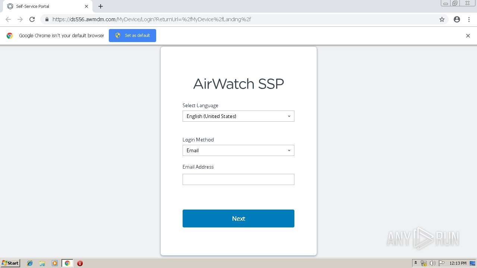Click the blue Next button
Screen dimensions: 477x268
(x=238, y=218)
